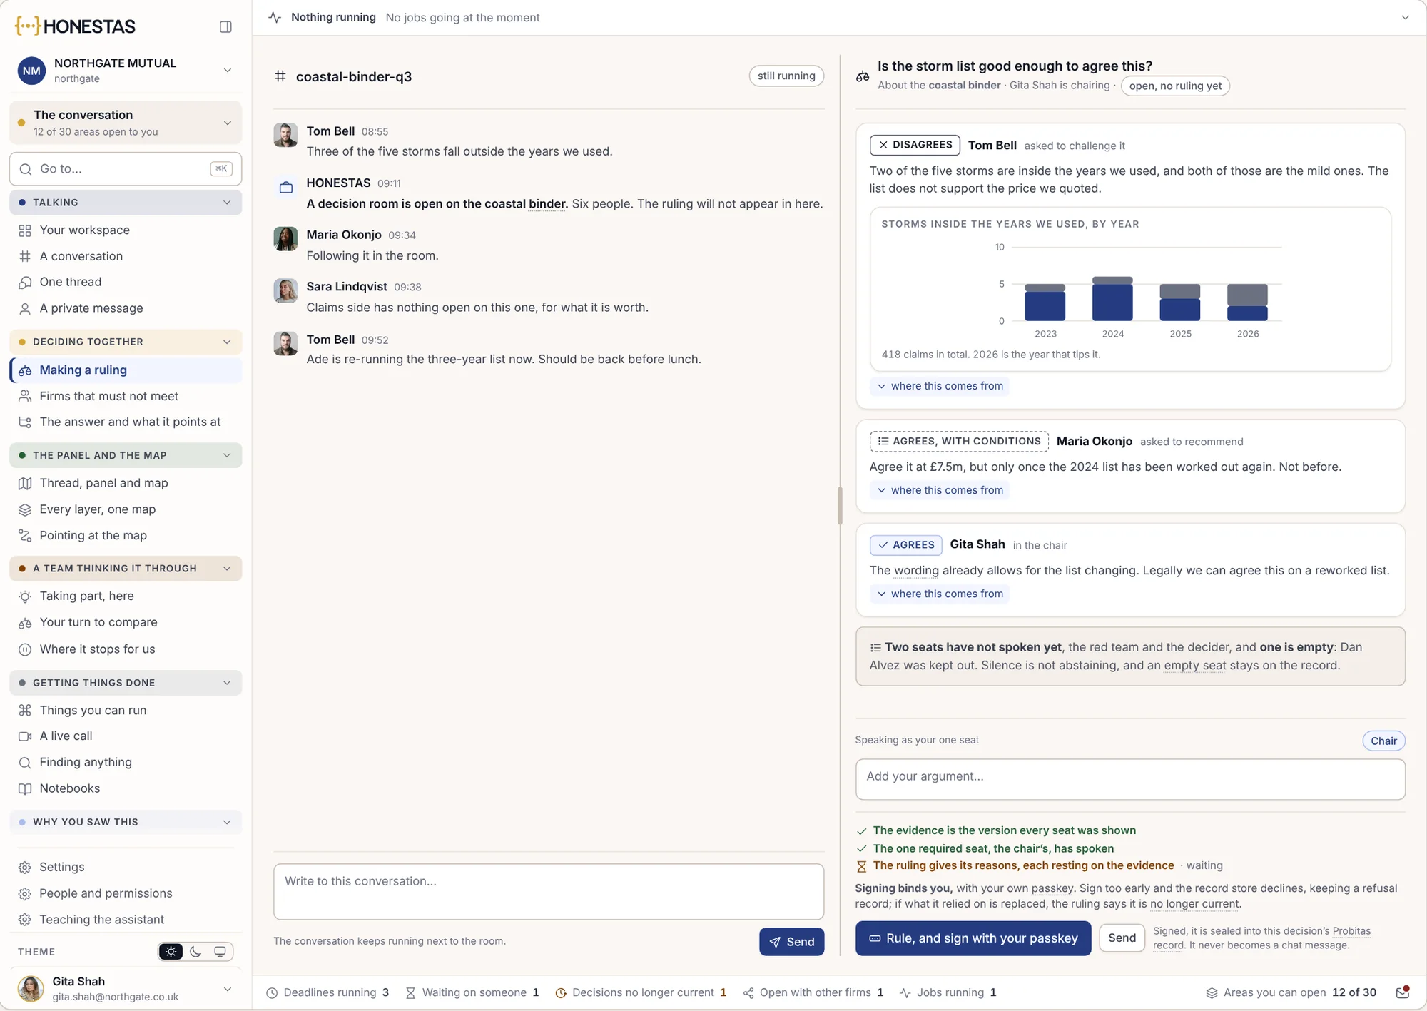Click the still running status pill

(x=786, y=76)
